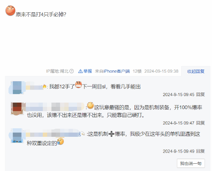Image resolution: width=212 pixels, height=171 pixels.
Task: Click the grinning-teeth emoji in first reply
Action: click(78, 85)
